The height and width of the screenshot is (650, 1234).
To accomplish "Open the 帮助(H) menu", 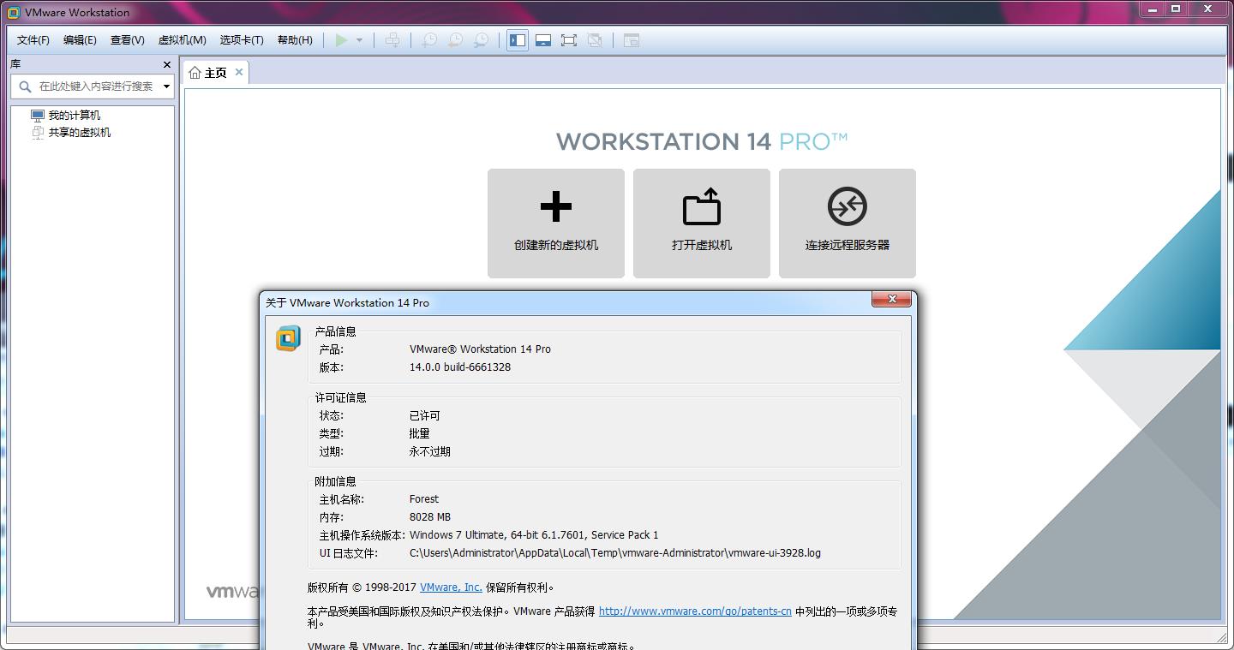I will [295, 40].
